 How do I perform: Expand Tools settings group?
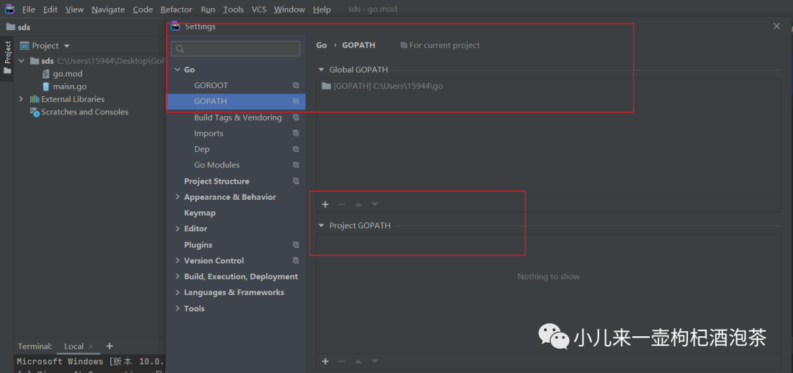(x=178, y=308)
